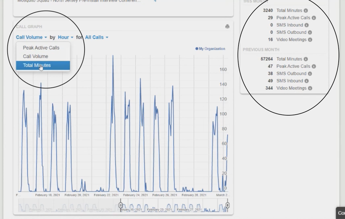Choose Total Minutes menu option
Image resolution: width=345 pixels, height=219 pixels.
(37, 65)
